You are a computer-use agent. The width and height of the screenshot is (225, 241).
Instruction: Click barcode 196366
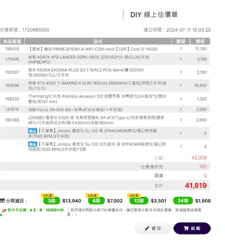[12, 120]
